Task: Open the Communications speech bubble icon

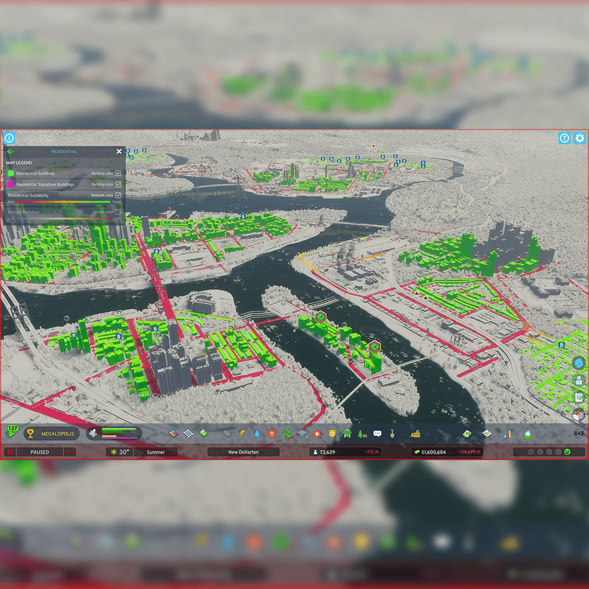Action: 378,434
